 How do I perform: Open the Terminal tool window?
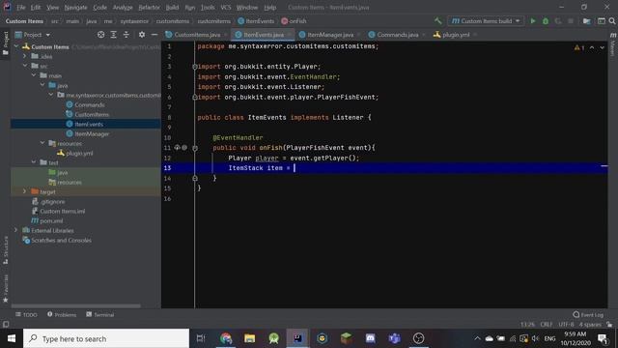point(100,314)
